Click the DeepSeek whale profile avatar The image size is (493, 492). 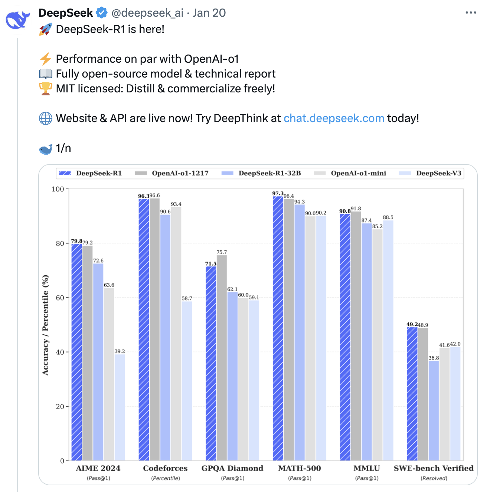coord(18,20)
